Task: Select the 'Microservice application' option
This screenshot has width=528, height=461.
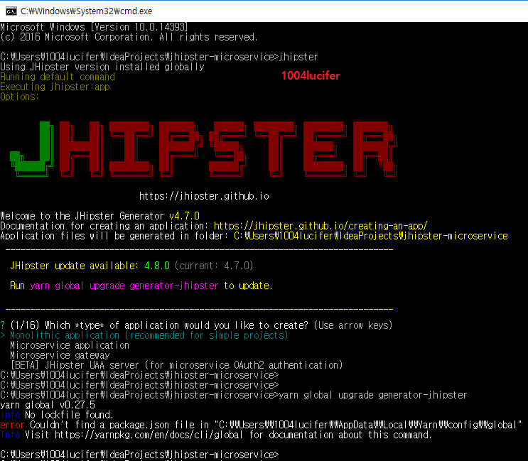Action: click(70, 346)
